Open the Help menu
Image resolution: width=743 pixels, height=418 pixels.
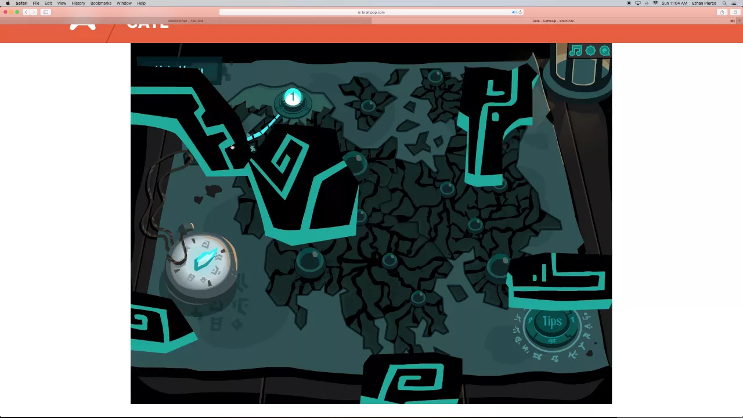pyautogui.click(x=141, y=3)
